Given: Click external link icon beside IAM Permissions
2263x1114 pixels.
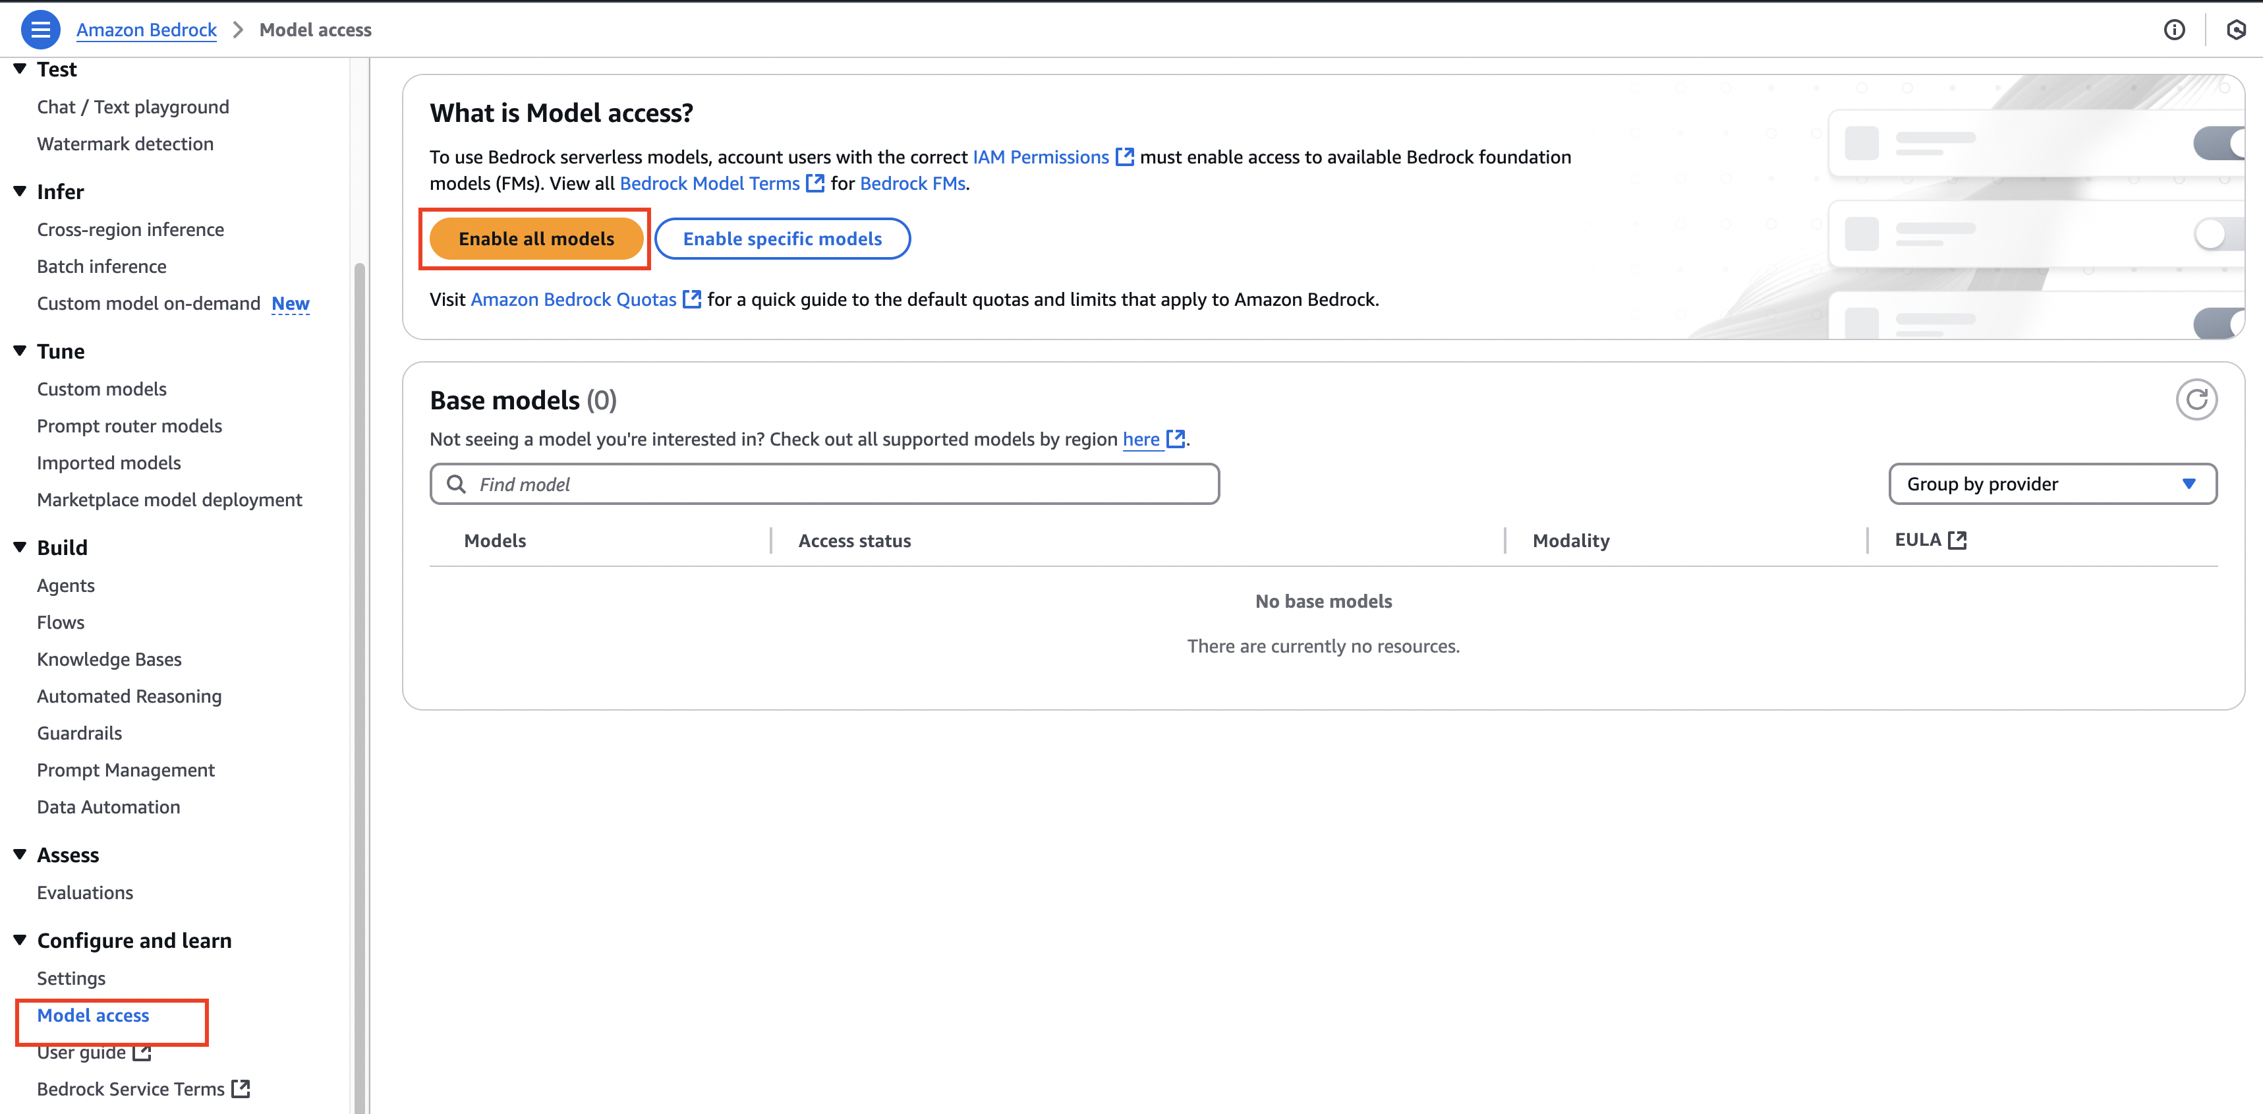Looking at the screenshot, I should tap(1124, 158).
